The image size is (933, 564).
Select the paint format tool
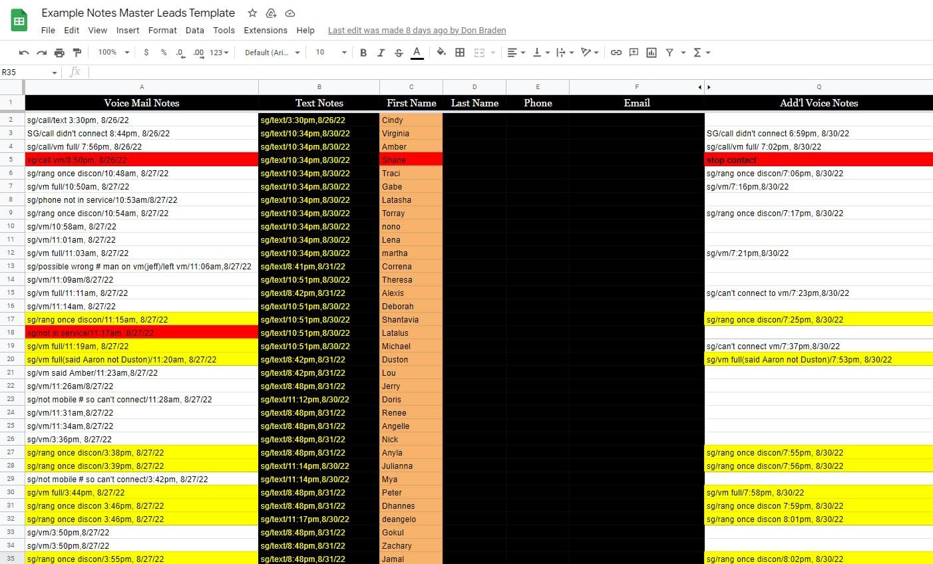coord(77,53)
